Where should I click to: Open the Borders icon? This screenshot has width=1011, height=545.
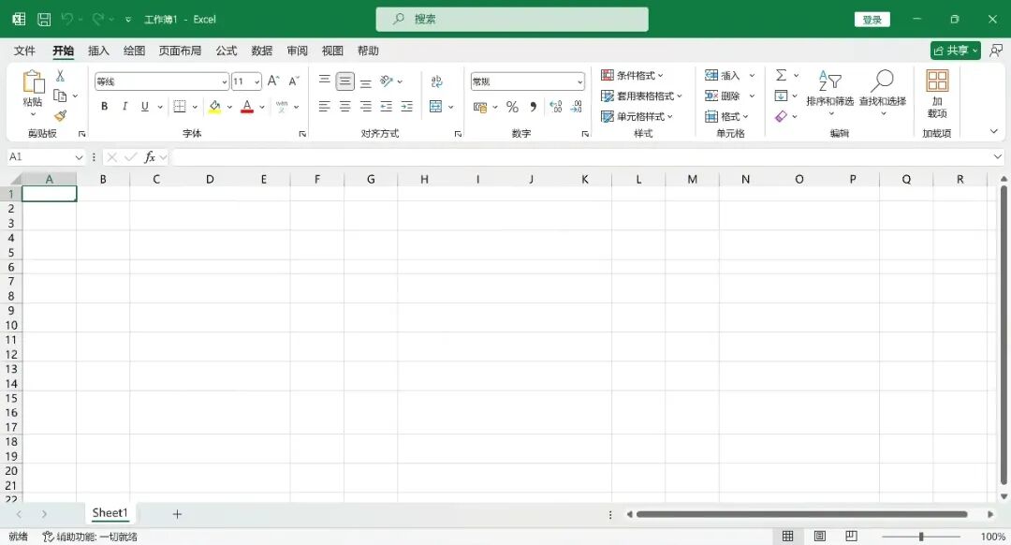(180, 107)
